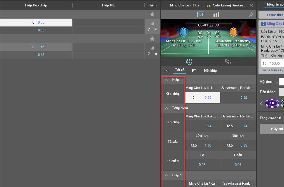The image size is (284, 187).
Task: Pick odds 8.33 in the left Hiệp Kèo chấp table
Action: coord(41,22)
